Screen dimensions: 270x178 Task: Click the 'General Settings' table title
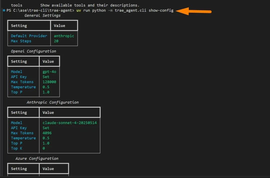pyautogui.click(x=42, y=15)
